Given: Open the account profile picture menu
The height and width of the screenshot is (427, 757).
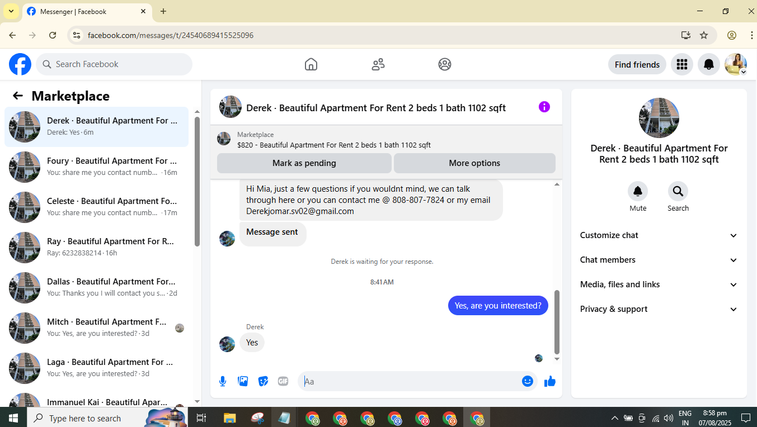Looking at the screenshot, I should click(736, 64).
